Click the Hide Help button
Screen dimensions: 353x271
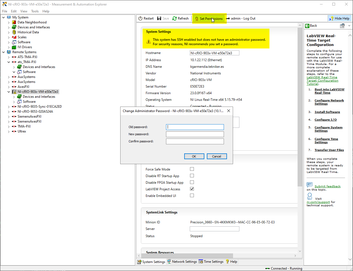coord(339,18)
